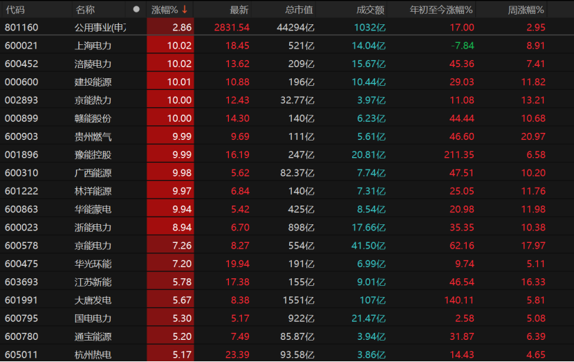Click latest price 19.94
The image size is (574, 362).
click(x=237, y=264)
